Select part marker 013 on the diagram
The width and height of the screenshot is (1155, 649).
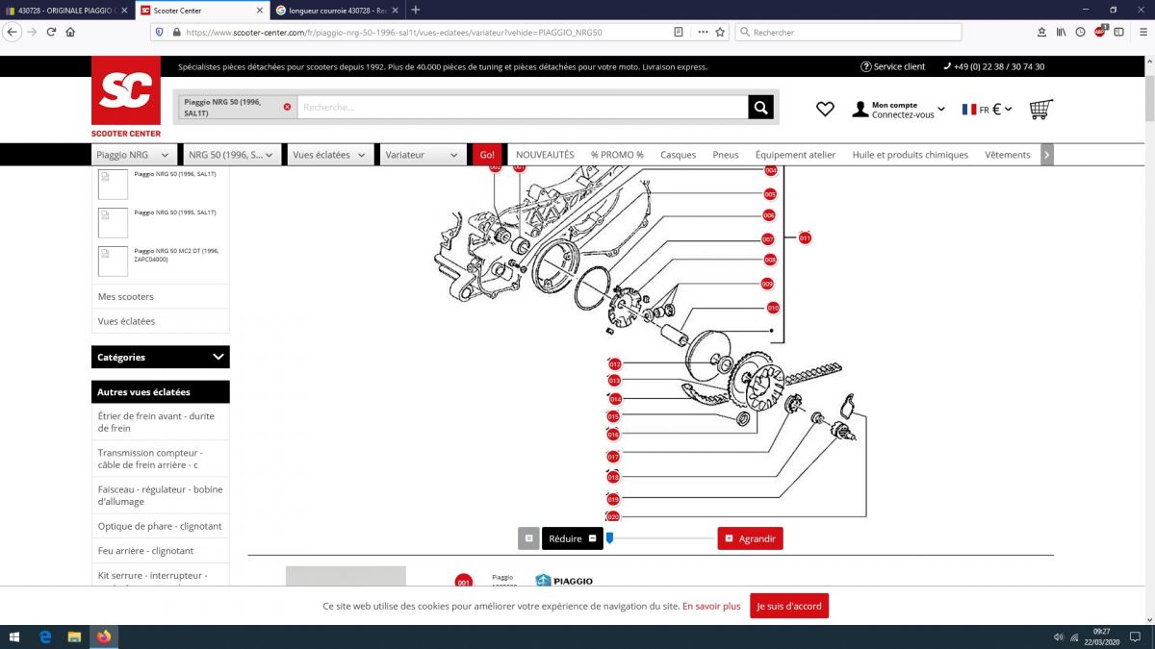pos(614,381)
